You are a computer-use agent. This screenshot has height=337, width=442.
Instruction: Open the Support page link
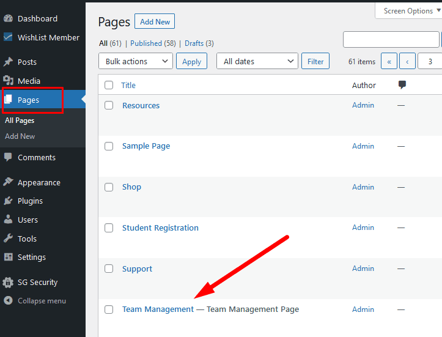pos(137,268)
